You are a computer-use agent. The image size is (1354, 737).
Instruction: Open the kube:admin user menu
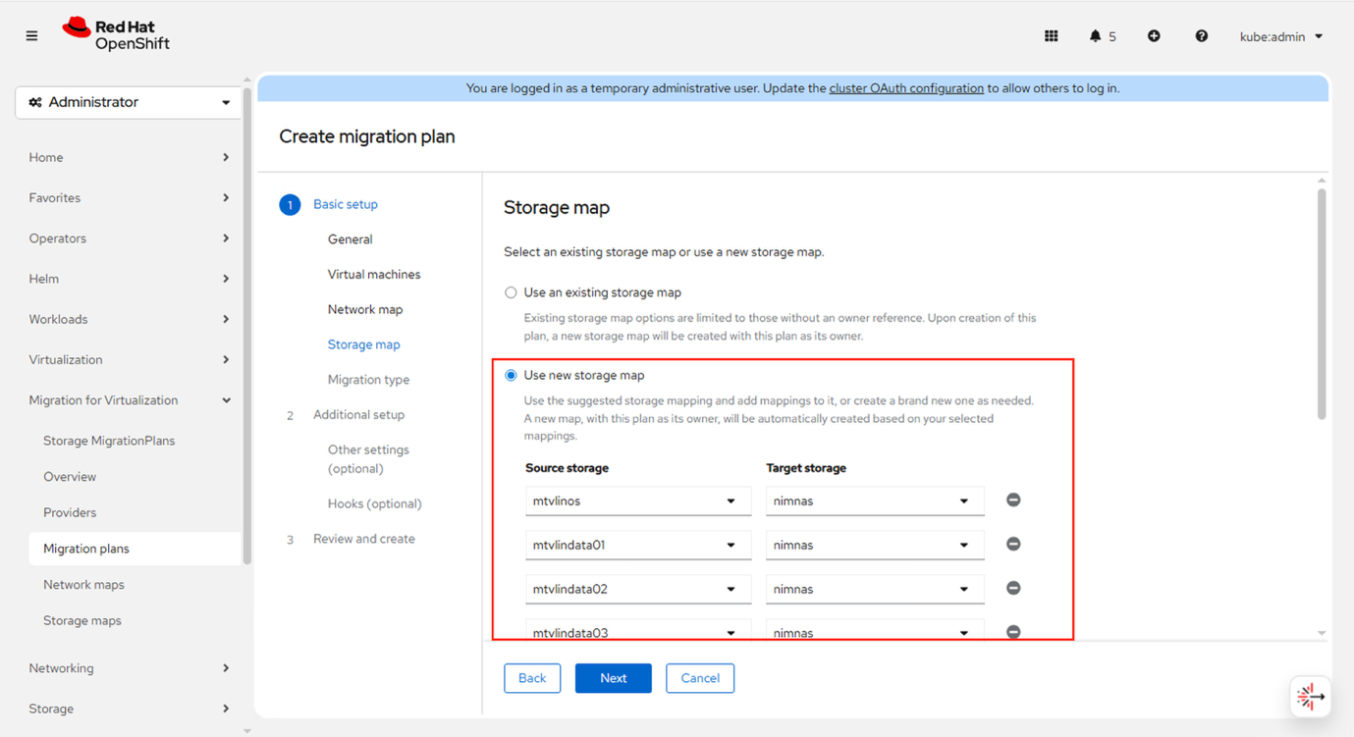click(x=1281, y=36)
